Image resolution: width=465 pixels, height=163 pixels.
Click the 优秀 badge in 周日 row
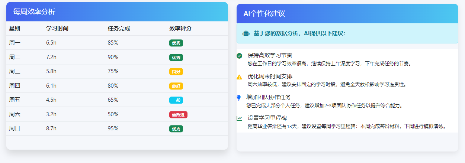tap(176, 129)
